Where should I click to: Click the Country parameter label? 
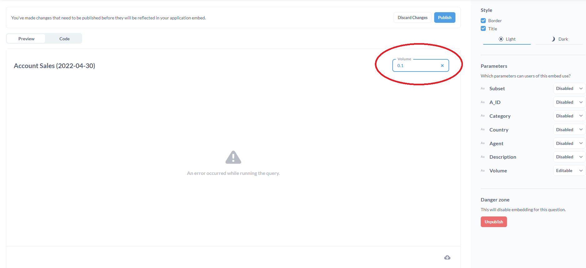click(x=499, y=130)
